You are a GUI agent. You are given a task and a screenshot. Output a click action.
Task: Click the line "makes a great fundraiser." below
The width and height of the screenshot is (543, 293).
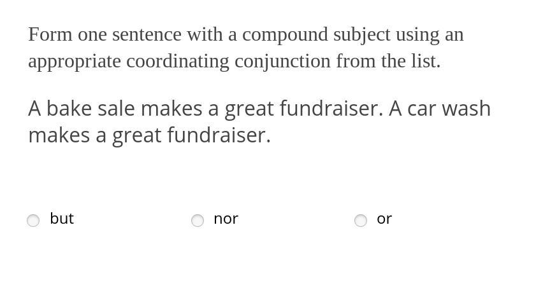(149, 135)
